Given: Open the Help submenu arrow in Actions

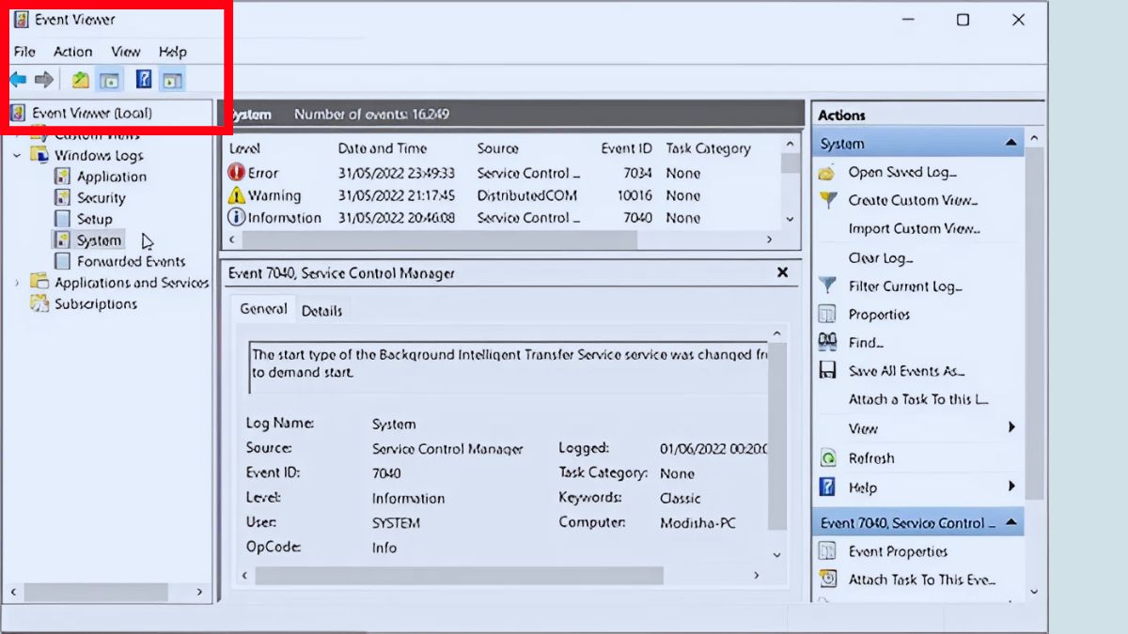Looking at the screenshot, I should (1011, 487).
